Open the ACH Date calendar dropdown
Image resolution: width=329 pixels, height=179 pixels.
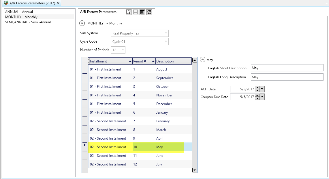[262, 89]
